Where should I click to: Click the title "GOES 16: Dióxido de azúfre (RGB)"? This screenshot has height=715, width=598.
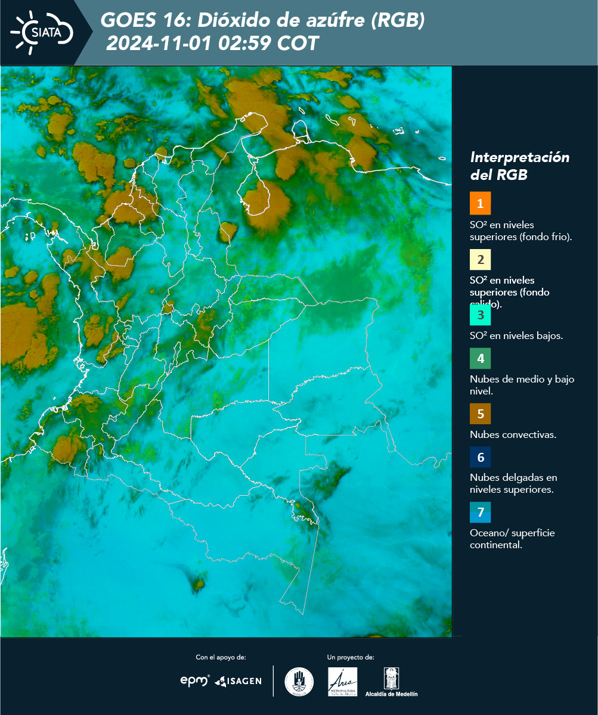point(262,21)
